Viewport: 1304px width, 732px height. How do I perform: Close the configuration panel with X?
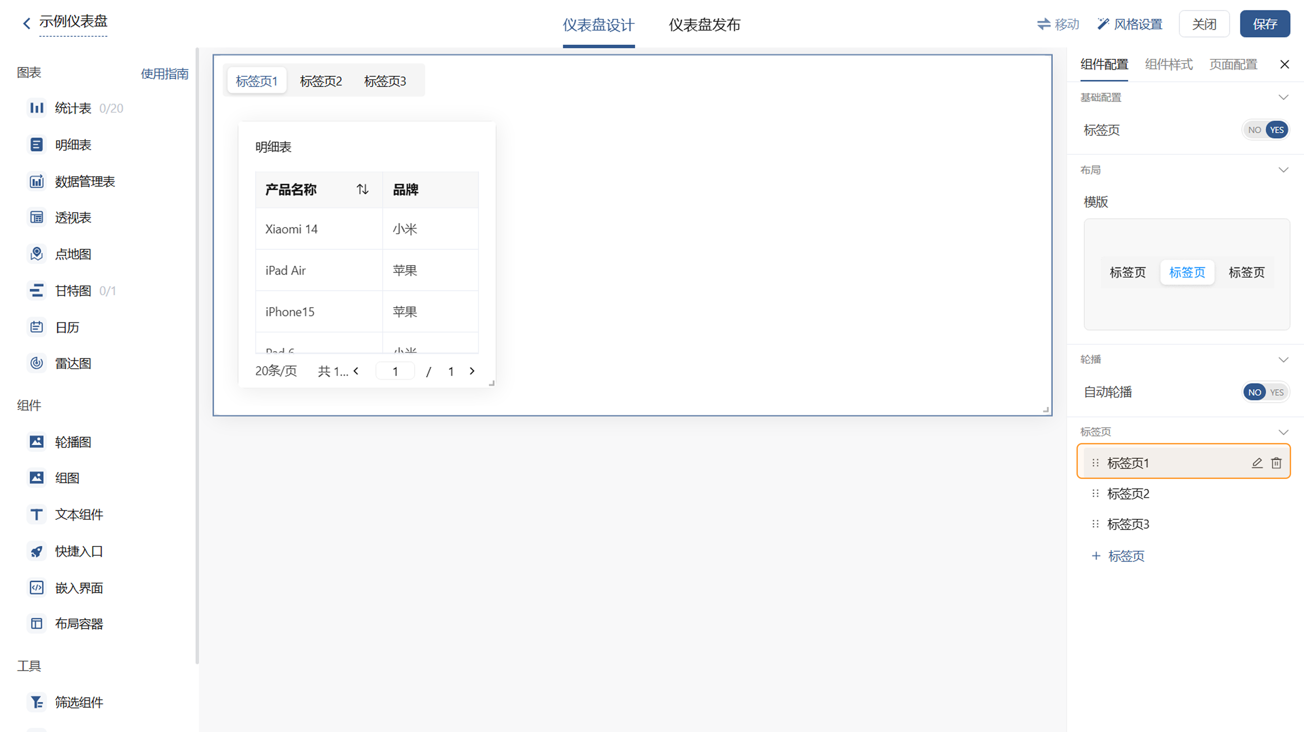(1284, 64)
